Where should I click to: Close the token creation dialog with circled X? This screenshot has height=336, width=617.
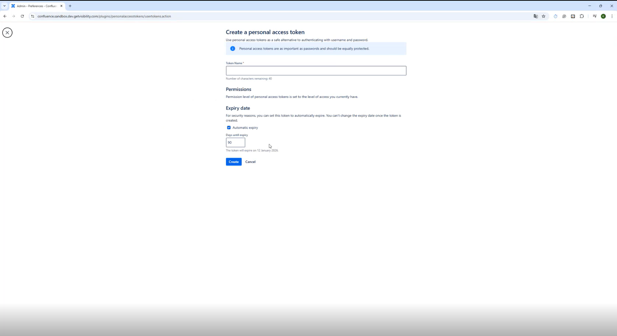(x=7, y=32)
